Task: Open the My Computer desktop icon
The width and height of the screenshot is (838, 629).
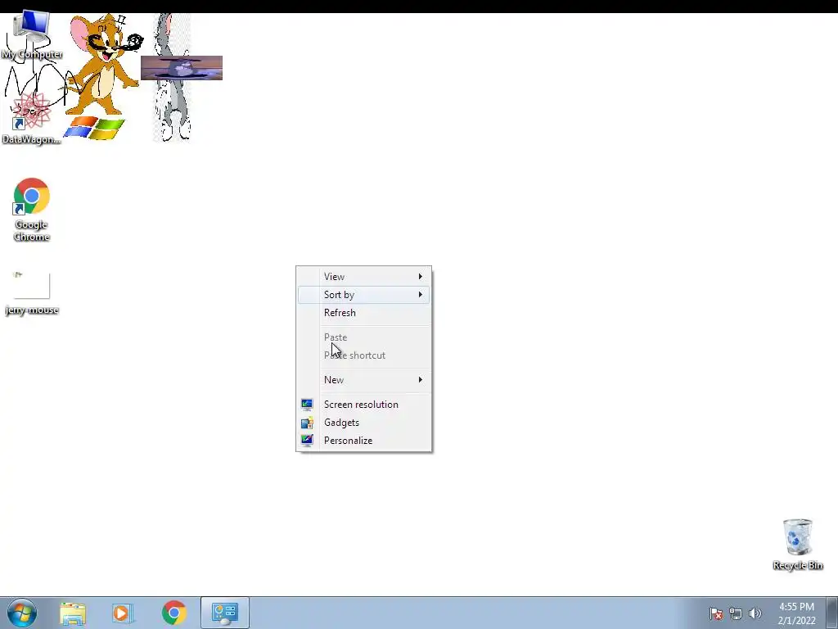Action: (32, 36)
